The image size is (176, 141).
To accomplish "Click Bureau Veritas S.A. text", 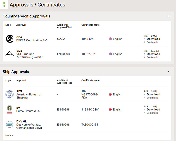I will pyautogui.click(x=28, y=111).
